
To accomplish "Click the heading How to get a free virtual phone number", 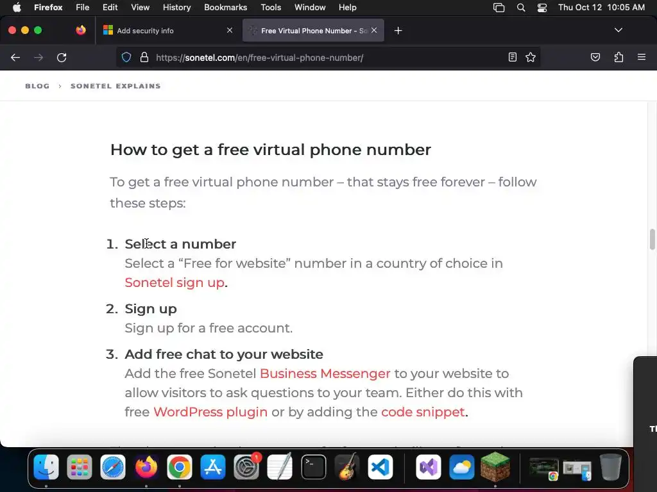I will [x=271, y=149].
